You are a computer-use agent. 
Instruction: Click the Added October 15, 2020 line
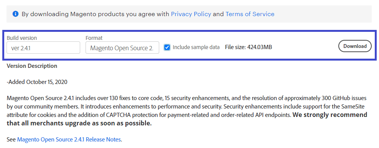tap(37, 82)
